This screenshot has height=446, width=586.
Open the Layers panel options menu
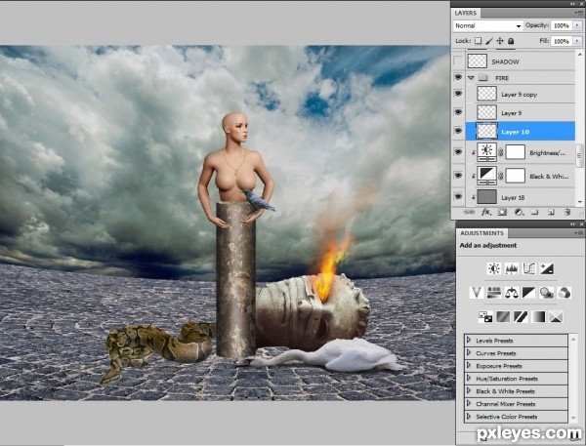[x=577, y=13]
